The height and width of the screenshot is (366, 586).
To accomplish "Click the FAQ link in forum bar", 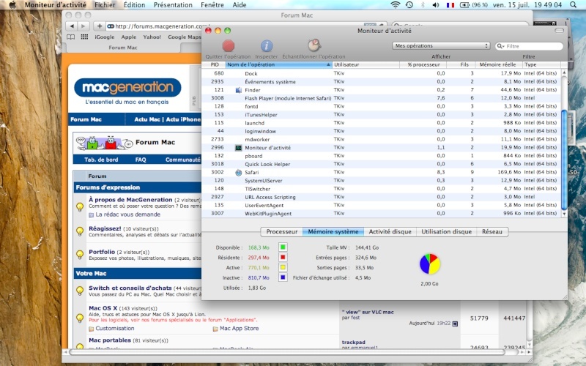I will click(x=141, y=160).
